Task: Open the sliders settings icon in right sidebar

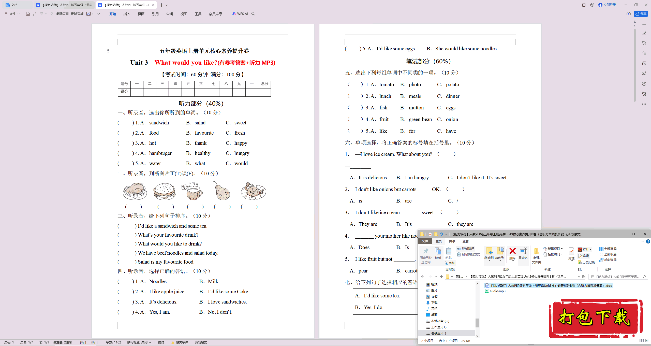Action: tap(644, 53)
